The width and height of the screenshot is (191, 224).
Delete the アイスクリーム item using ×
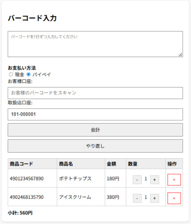click(174, 198)
